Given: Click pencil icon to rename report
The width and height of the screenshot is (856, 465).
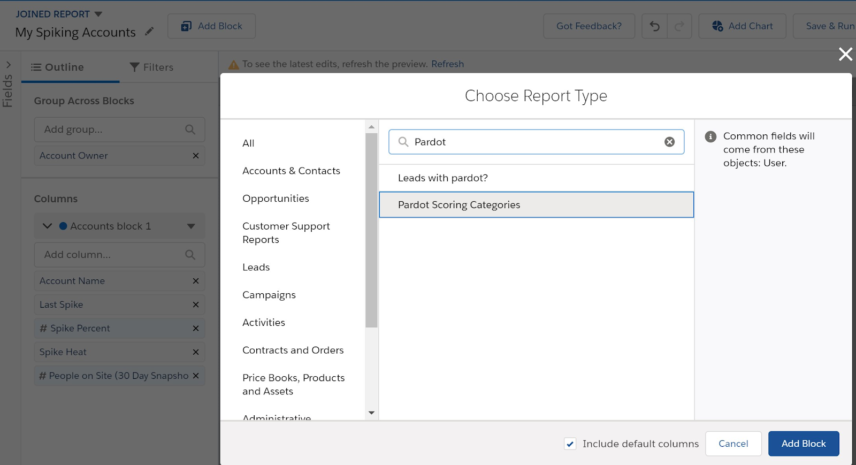Looking at the screenshot, I should pyautogui.click(x=149, y=32).
